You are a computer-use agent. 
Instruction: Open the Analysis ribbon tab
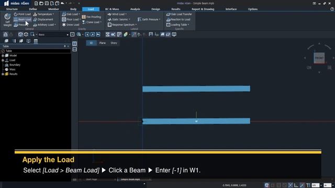pos(135,9)
